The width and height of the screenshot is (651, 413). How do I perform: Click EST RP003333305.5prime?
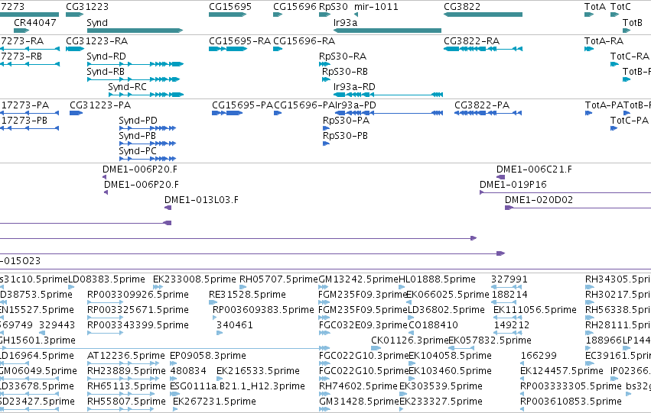pyautogui.click(x=571, y=387)
